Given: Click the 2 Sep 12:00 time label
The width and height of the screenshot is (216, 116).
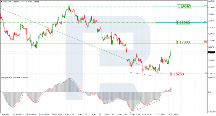Looking at the screenshot, I should 70,114.
